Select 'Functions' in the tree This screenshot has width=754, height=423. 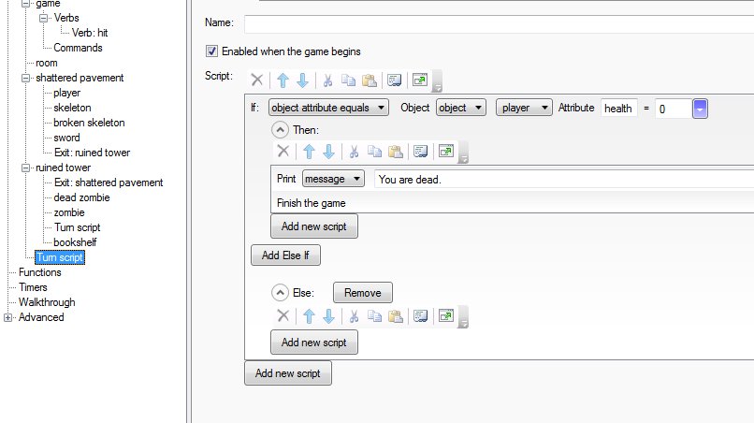pyautogui.click(x=40, y=272)
